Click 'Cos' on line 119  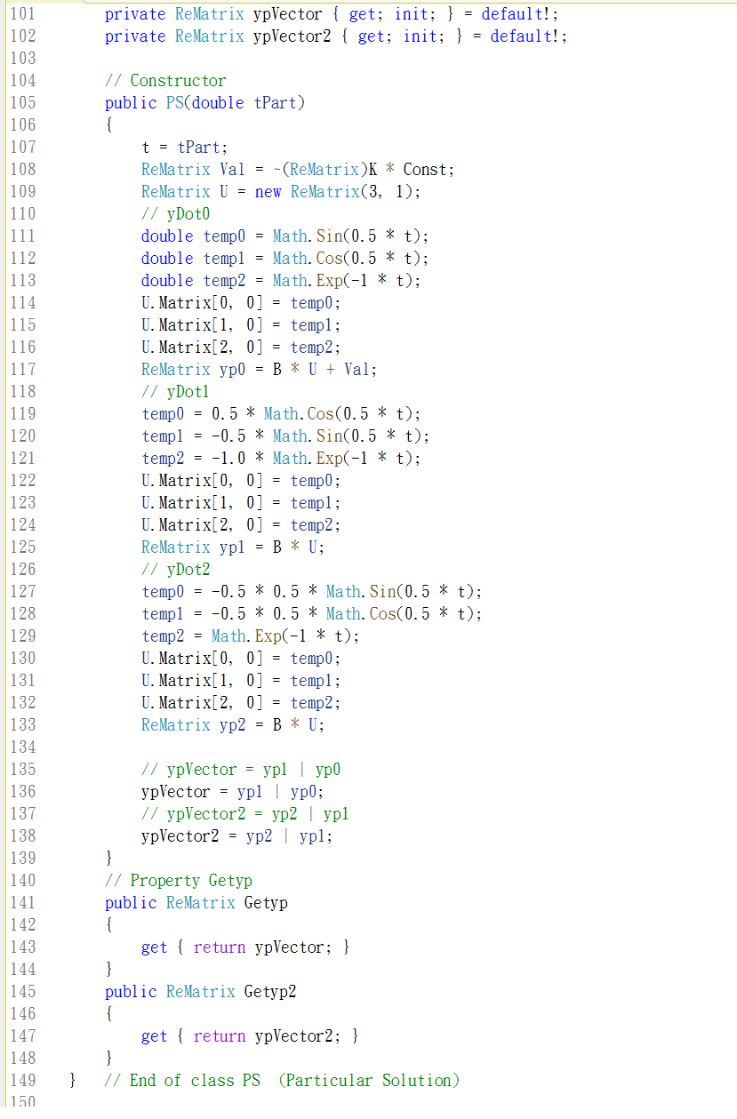pyautogui.click(x=321, y=414)
